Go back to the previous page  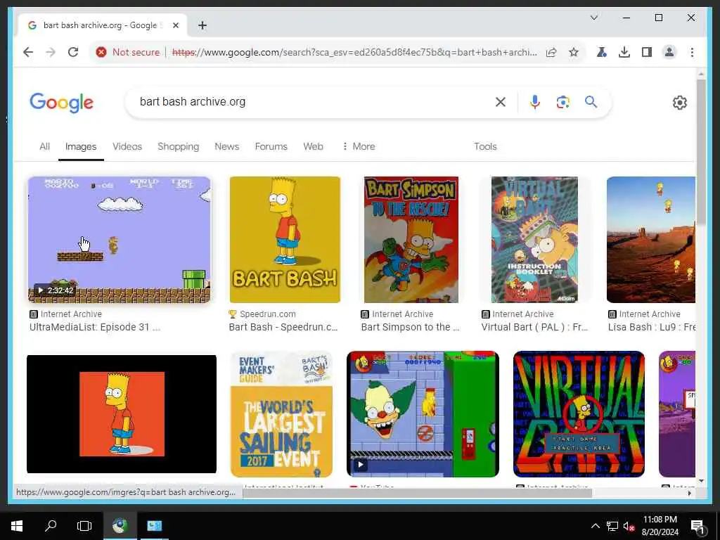pos(28,52)
